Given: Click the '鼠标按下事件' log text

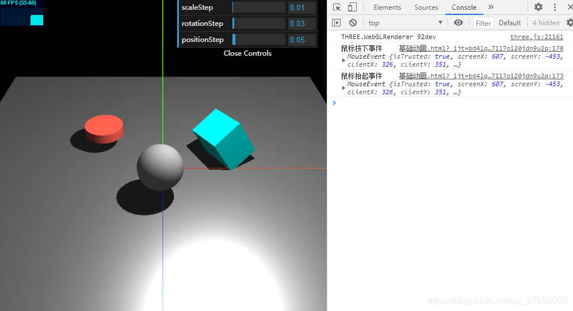Looking at the screenshot, I should (361, 48).
